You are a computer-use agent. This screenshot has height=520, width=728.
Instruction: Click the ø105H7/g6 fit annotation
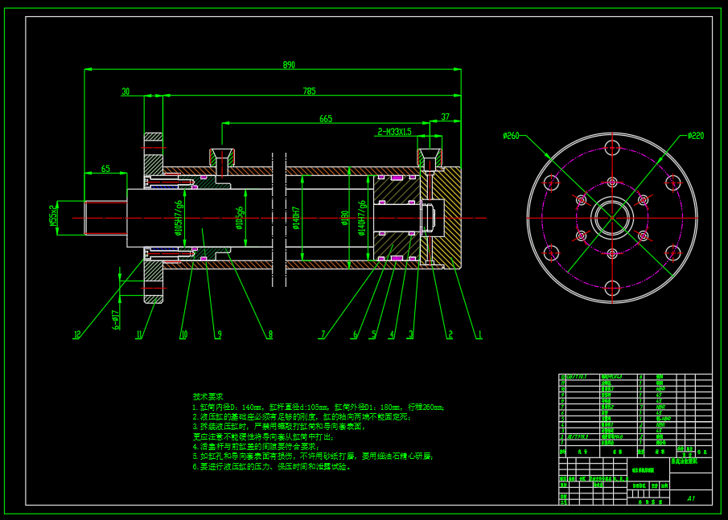(x=179, y=218)
